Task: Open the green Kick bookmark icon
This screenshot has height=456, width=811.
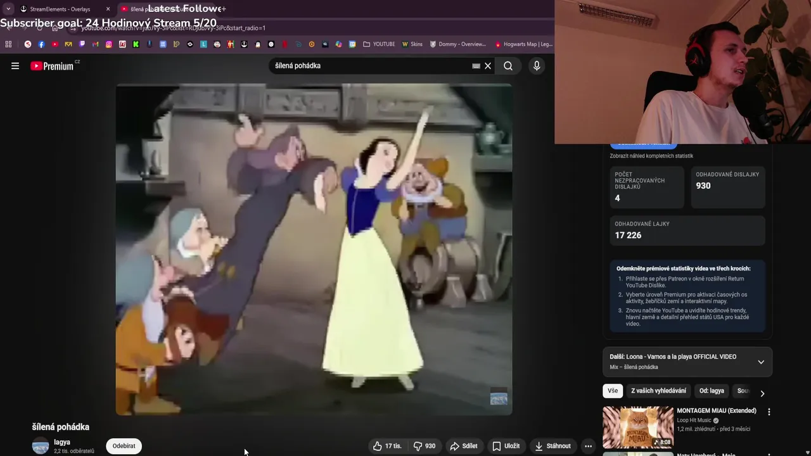Action: (136, 44)
